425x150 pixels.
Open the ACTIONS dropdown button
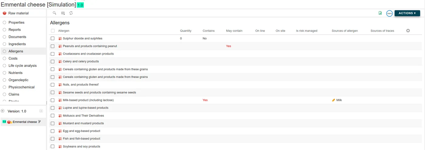[407, 13]
